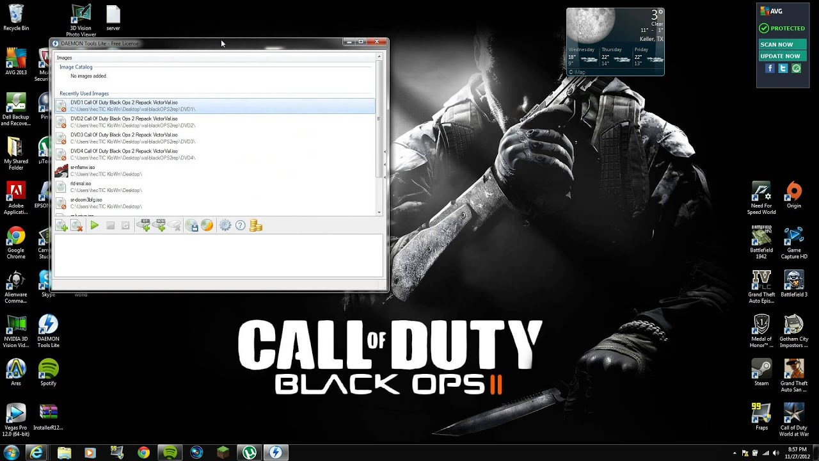Open the Windows Start menu
This screenshot has height=461, width=819.
pos(12,452)
